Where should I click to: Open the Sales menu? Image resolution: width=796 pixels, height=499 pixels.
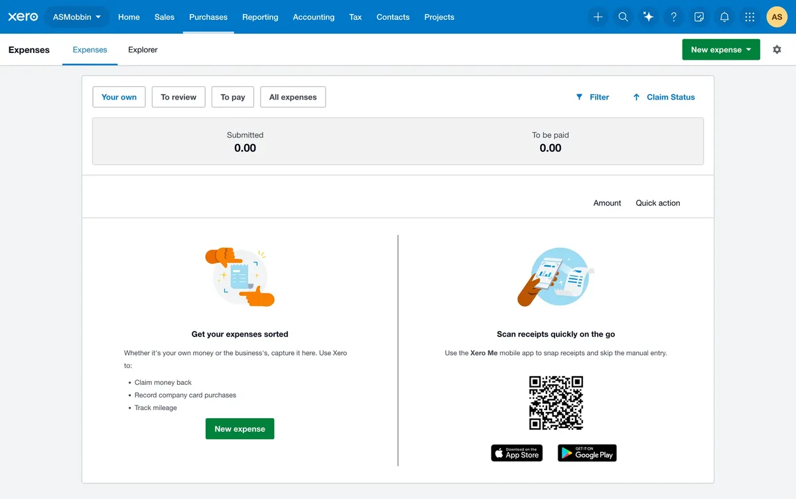pyautogui.click(x=165, y=17)
